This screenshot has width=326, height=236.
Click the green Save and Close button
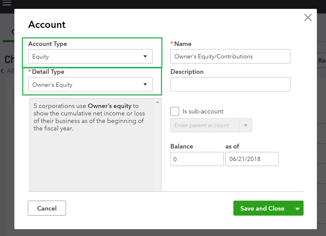262,208
